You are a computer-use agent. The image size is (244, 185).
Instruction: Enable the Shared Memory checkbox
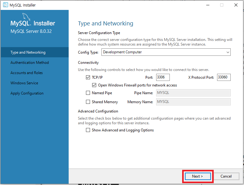coord(88,102)
